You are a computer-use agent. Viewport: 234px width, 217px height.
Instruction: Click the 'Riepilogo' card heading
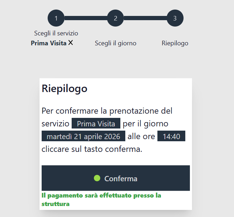[65, 88]
